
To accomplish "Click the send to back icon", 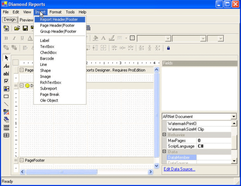I will coord(14,48).
